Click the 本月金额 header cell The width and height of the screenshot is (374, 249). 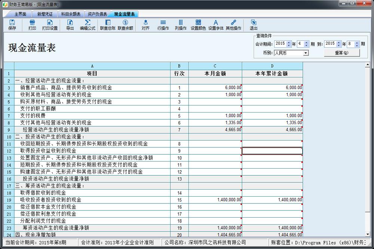click(215, 73)
